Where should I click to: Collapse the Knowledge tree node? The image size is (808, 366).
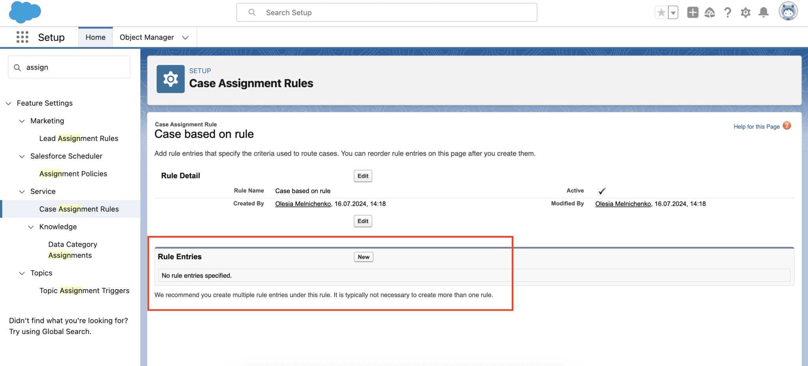[x=31, y=227]
